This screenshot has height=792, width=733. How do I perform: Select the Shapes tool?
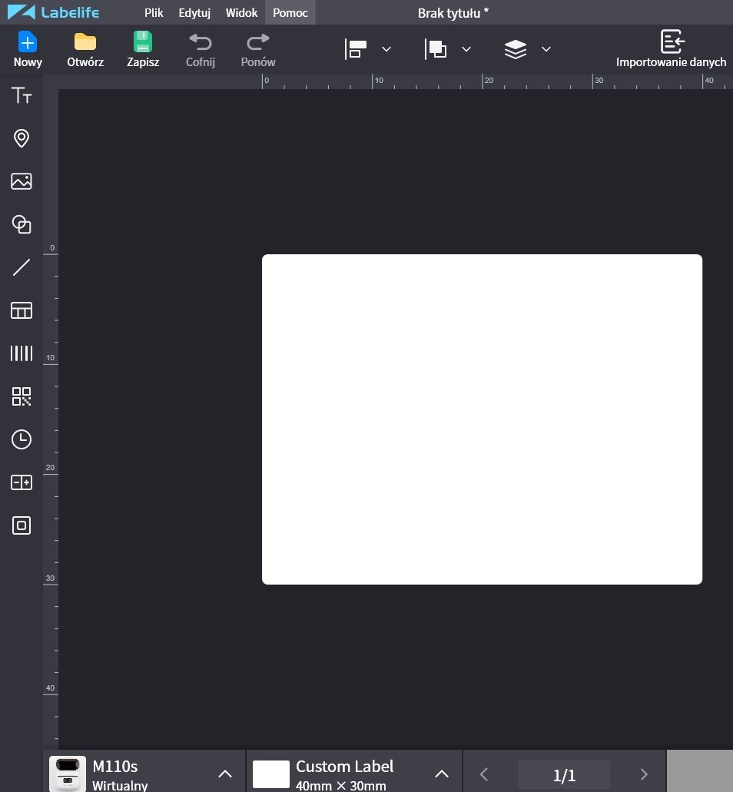[x=22, y=224]
